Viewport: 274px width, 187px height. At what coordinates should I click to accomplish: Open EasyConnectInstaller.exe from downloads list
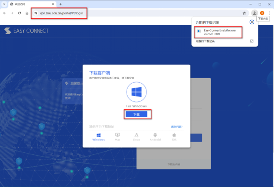pos(218,32)
